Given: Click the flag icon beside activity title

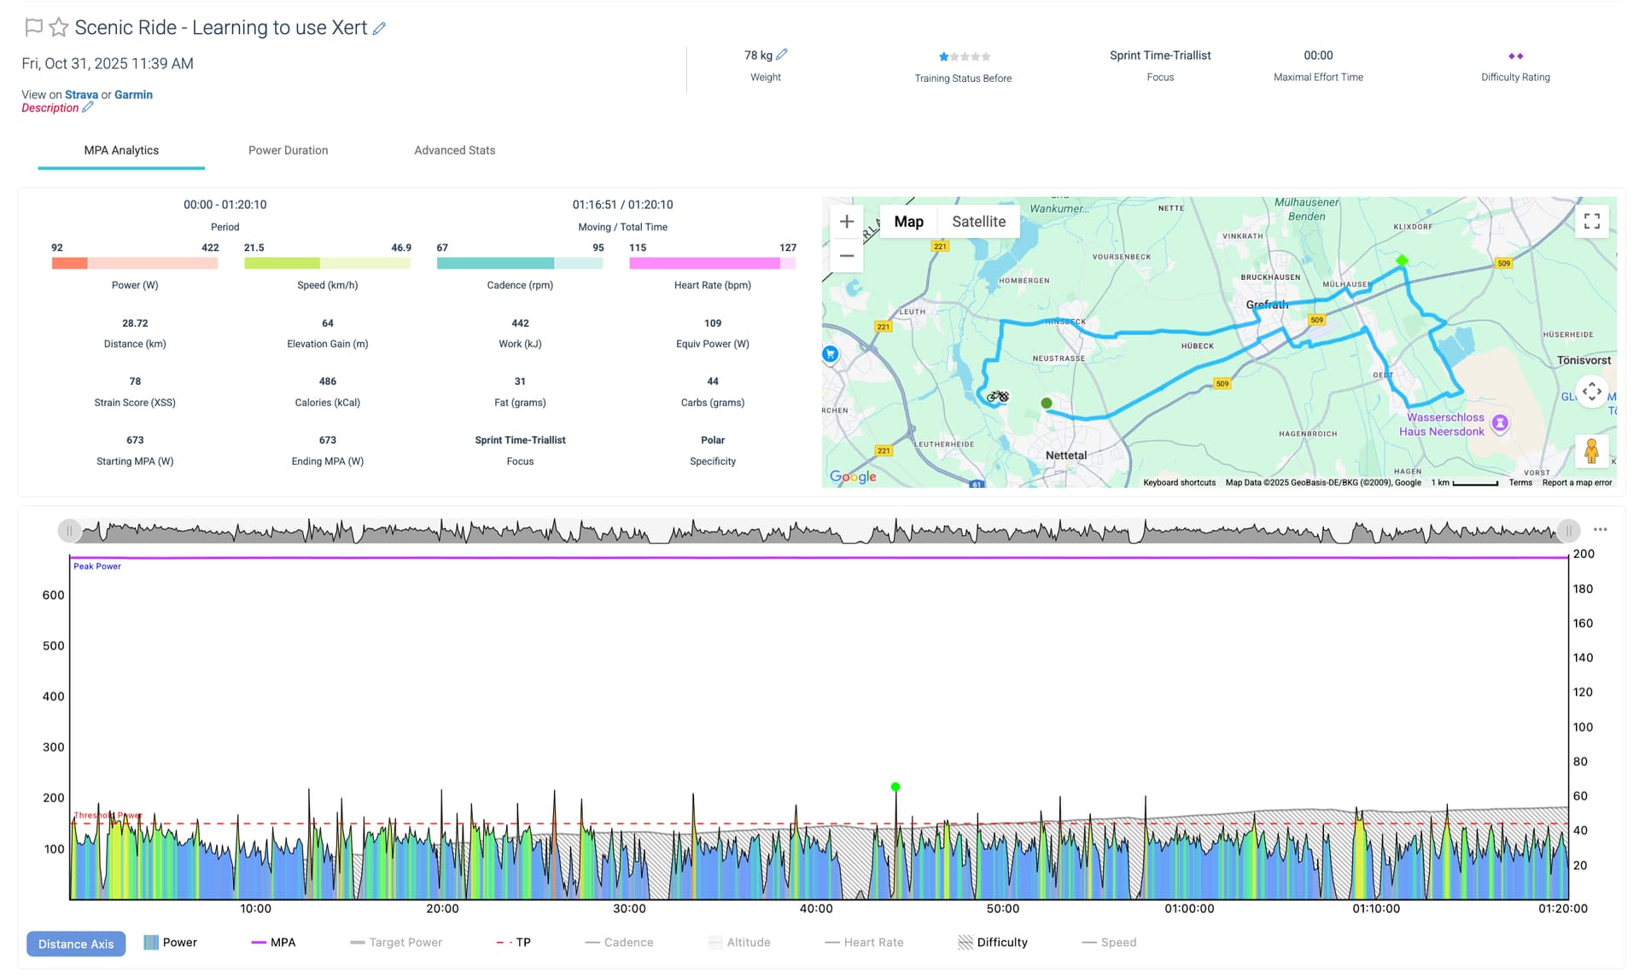Looking at the screenshot, I should 33,27.
